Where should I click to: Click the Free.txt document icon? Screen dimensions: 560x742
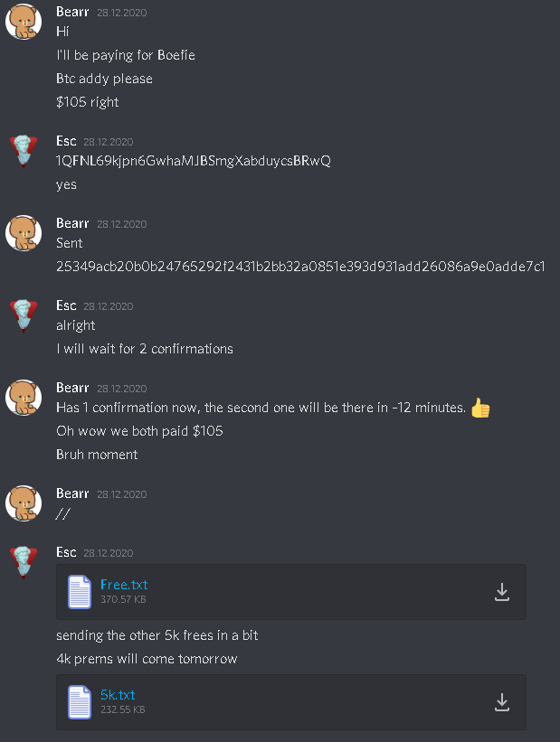pyautogui.click(x=79, y=591)
